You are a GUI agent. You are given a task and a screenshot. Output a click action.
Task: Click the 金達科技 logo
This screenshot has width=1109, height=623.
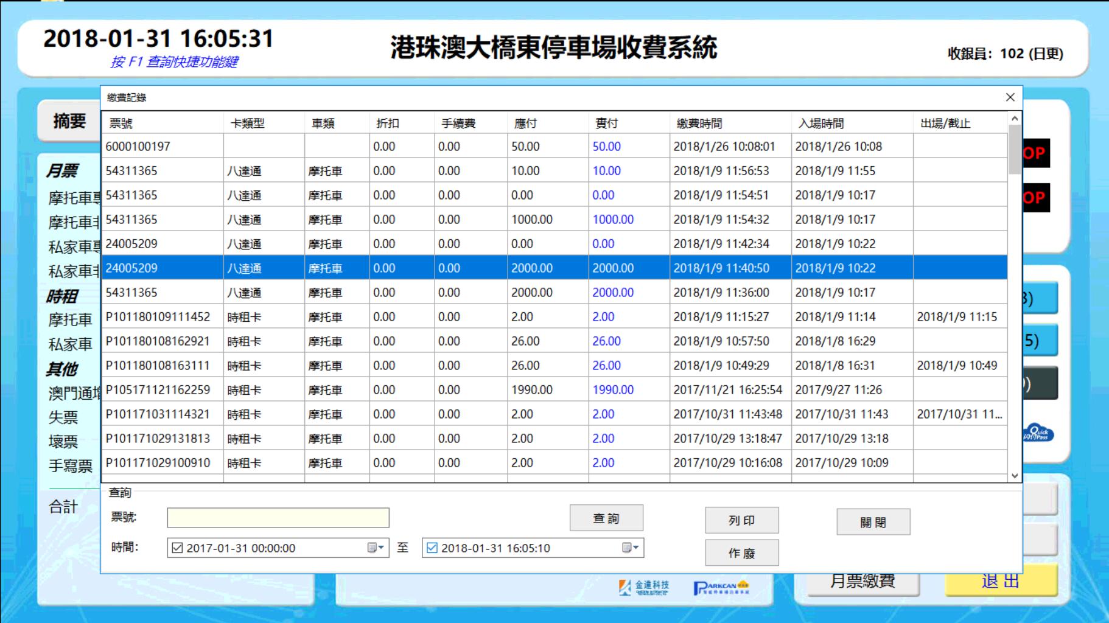[644, 587]
